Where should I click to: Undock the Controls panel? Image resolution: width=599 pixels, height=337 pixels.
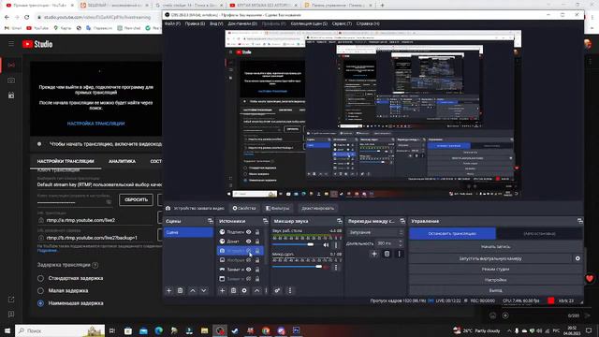[580, 221]
